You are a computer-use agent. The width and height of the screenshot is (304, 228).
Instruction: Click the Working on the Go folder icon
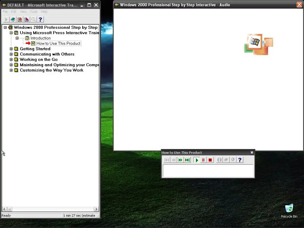tap(16, 59)
